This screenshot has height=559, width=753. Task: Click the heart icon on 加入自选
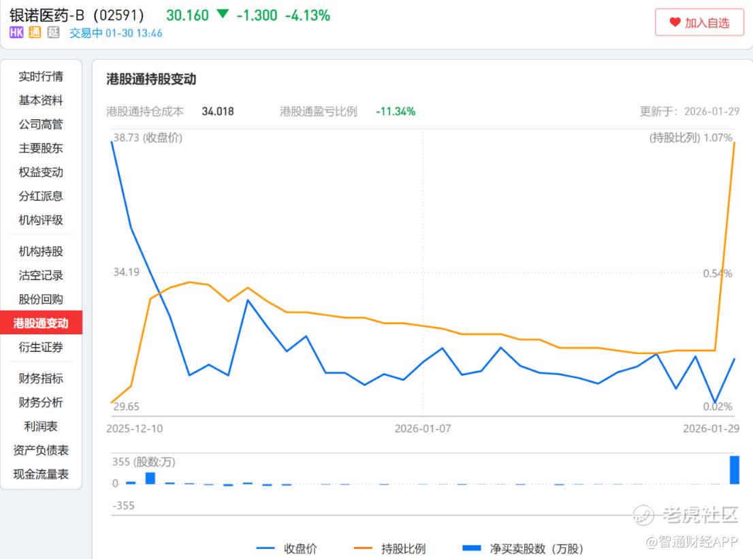click(x=675, y=22)
